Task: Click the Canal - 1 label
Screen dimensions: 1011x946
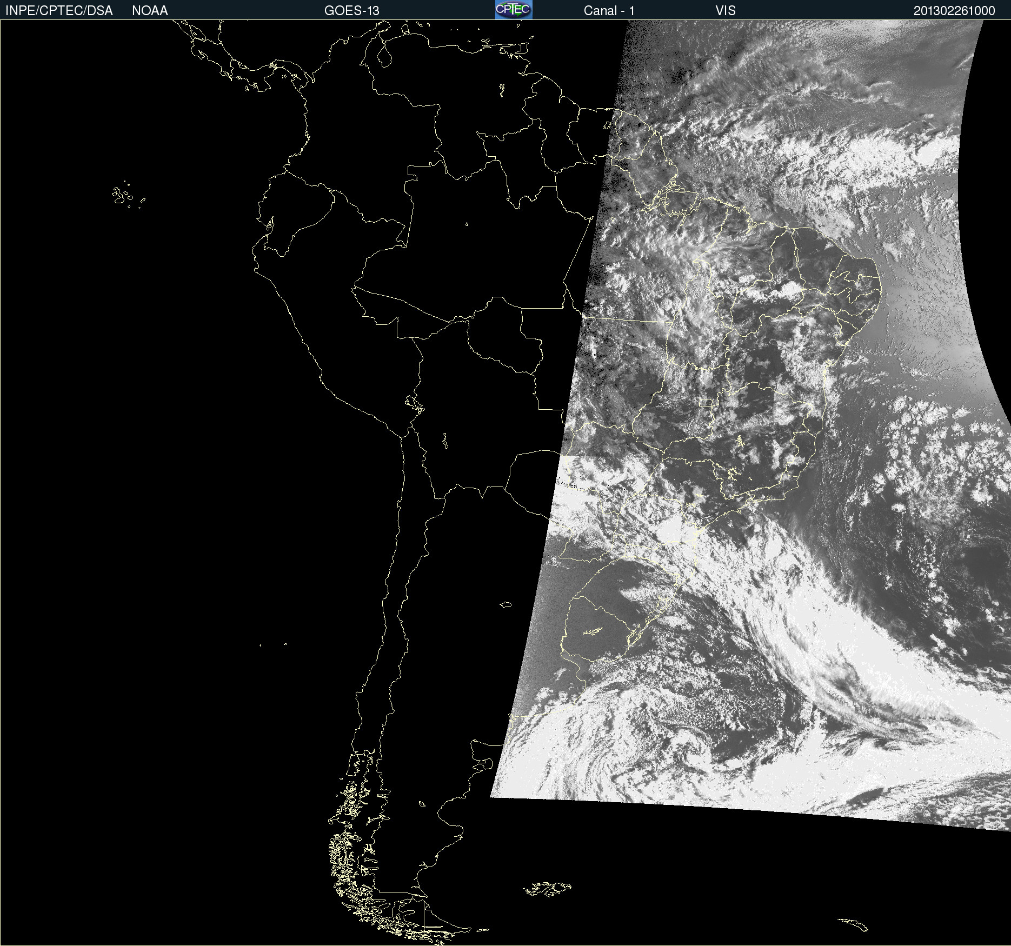Action: (609, 11)
